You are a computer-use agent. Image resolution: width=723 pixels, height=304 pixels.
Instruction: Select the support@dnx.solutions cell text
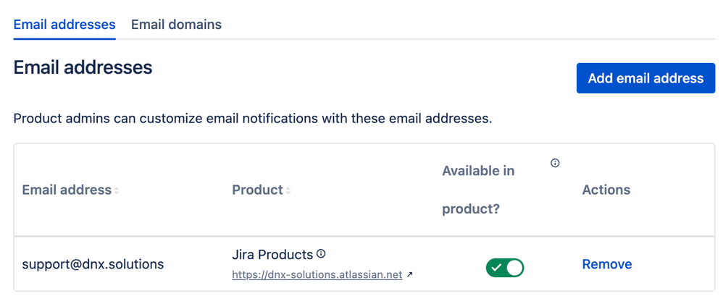pos(93,264)
